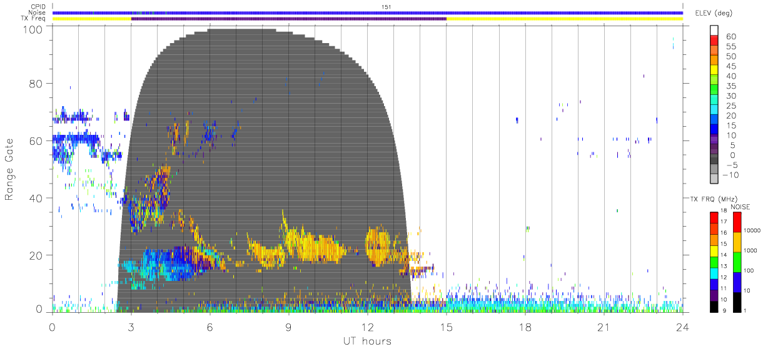Click the Range Gate tick label '100'

coord(33,29)
